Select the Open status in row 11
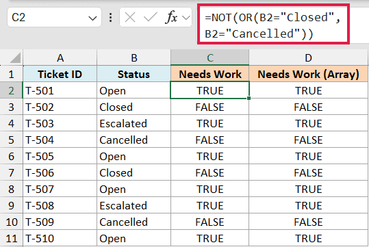 pos(134,239)
